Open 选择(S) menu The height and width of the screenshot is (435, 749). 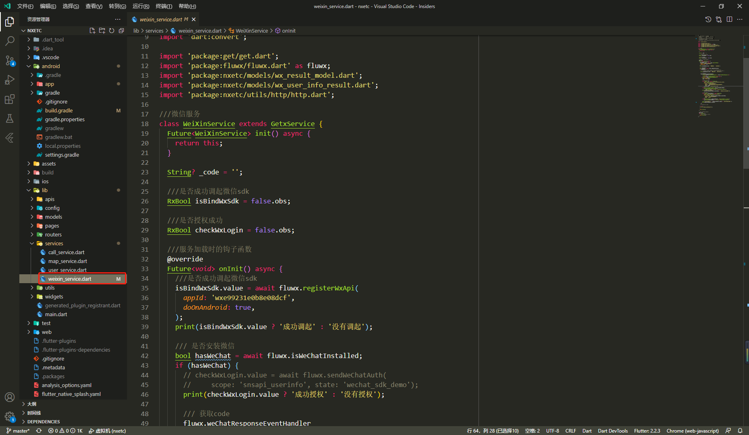point(71,6)
